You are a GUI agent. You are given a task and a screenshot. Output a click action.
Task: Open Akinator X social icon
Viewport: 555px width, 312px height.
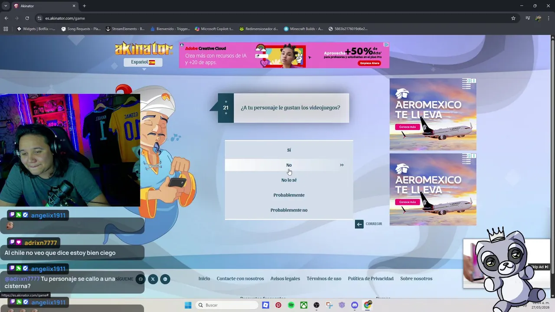point(153,279)
